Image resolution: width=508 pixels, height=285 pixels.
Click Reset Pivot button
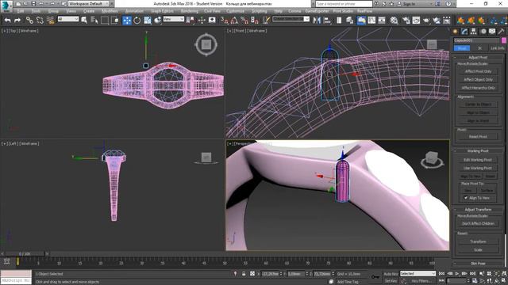[478, 137]
